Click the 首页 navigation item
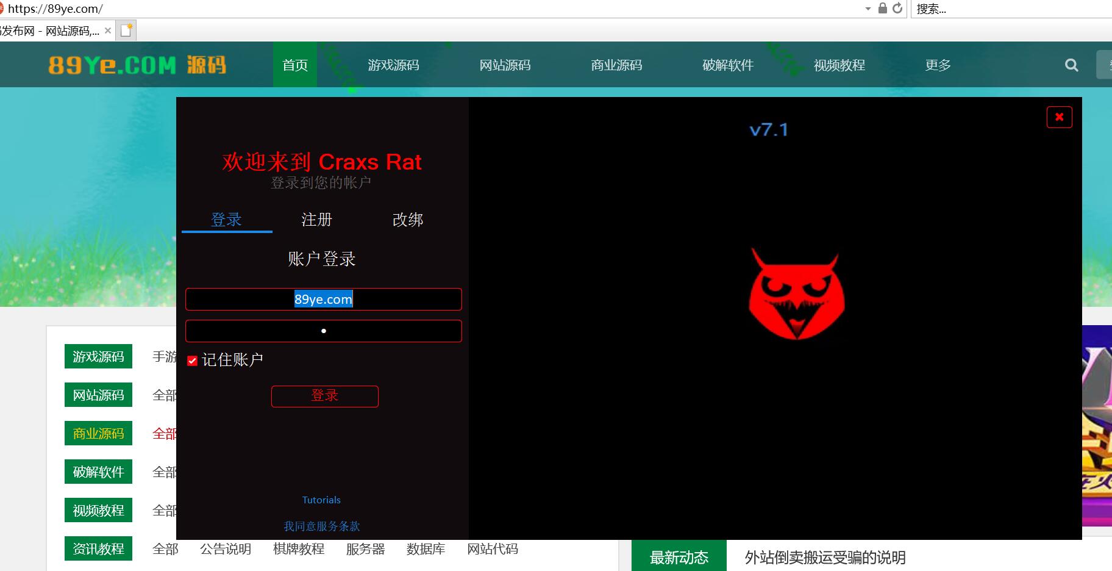 tap(295, 65)
